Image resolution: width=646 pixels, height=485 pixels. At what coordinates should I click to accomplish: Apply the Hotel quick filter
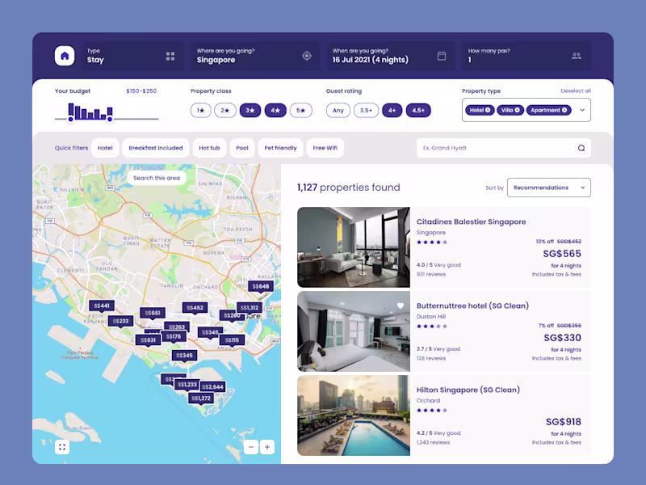pyautogui.click(x=105, y=148)
